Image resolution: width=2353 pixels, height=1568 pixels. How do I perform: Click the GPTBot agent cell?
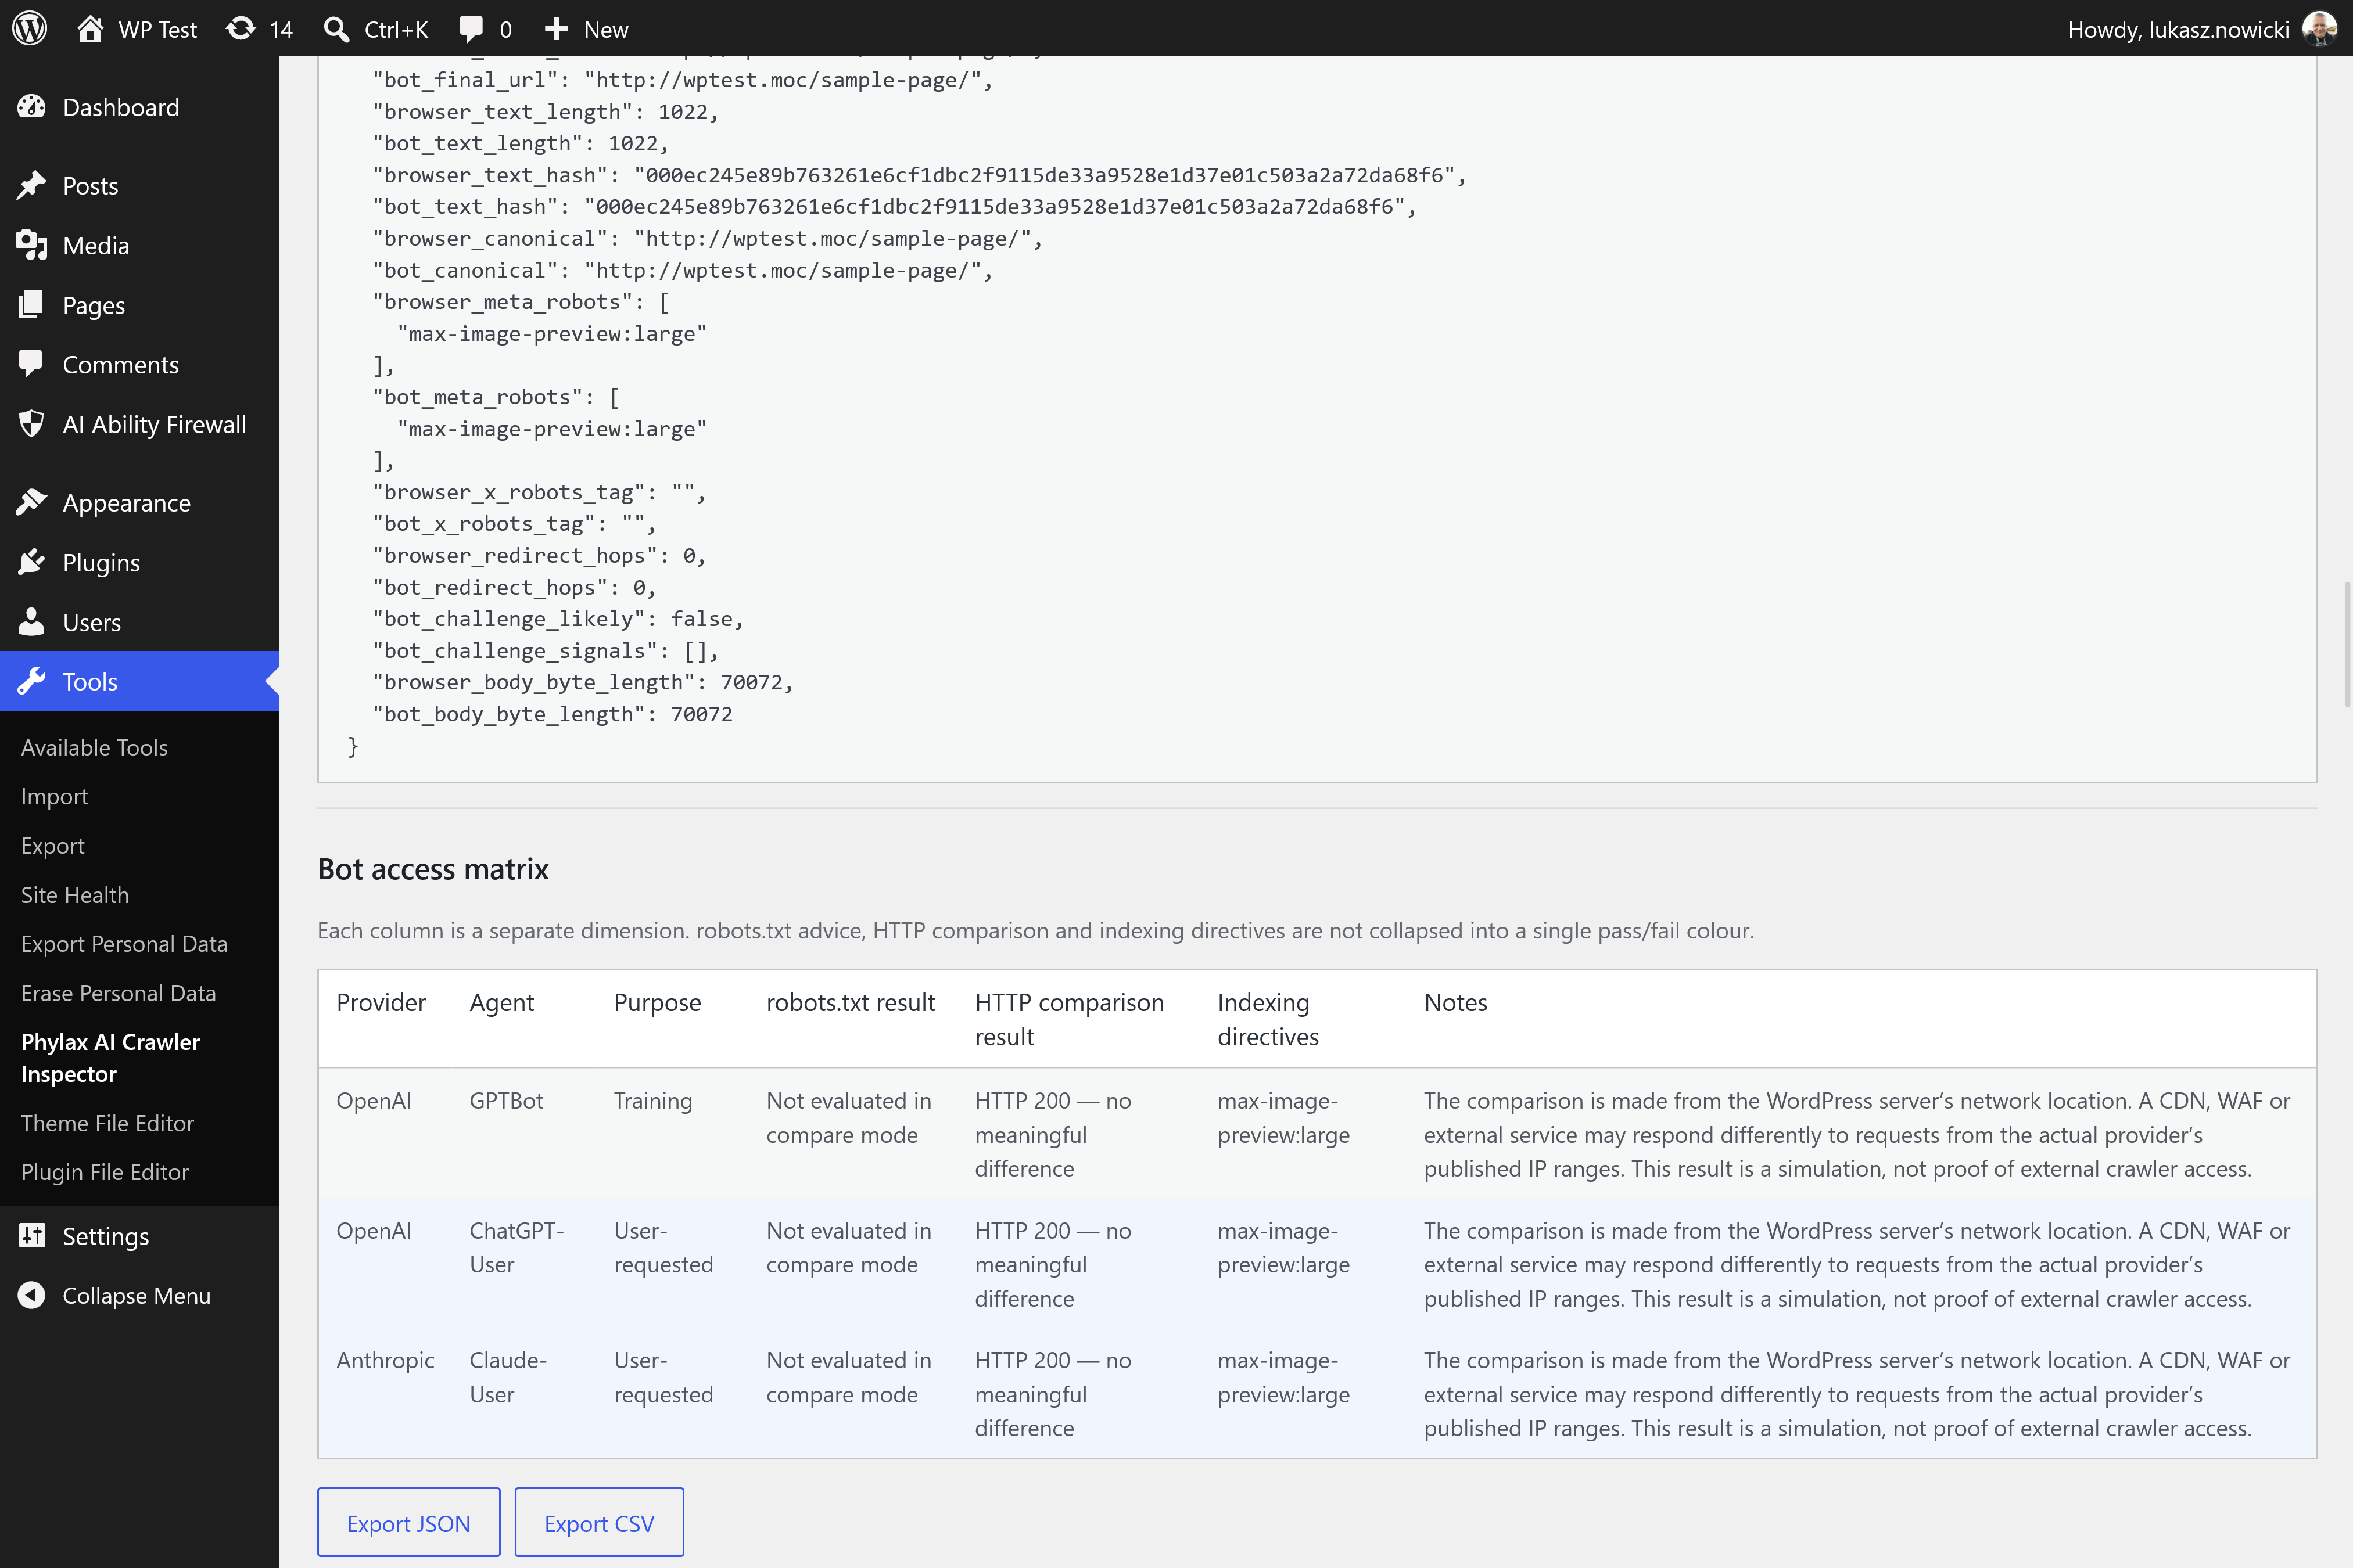506,1100
